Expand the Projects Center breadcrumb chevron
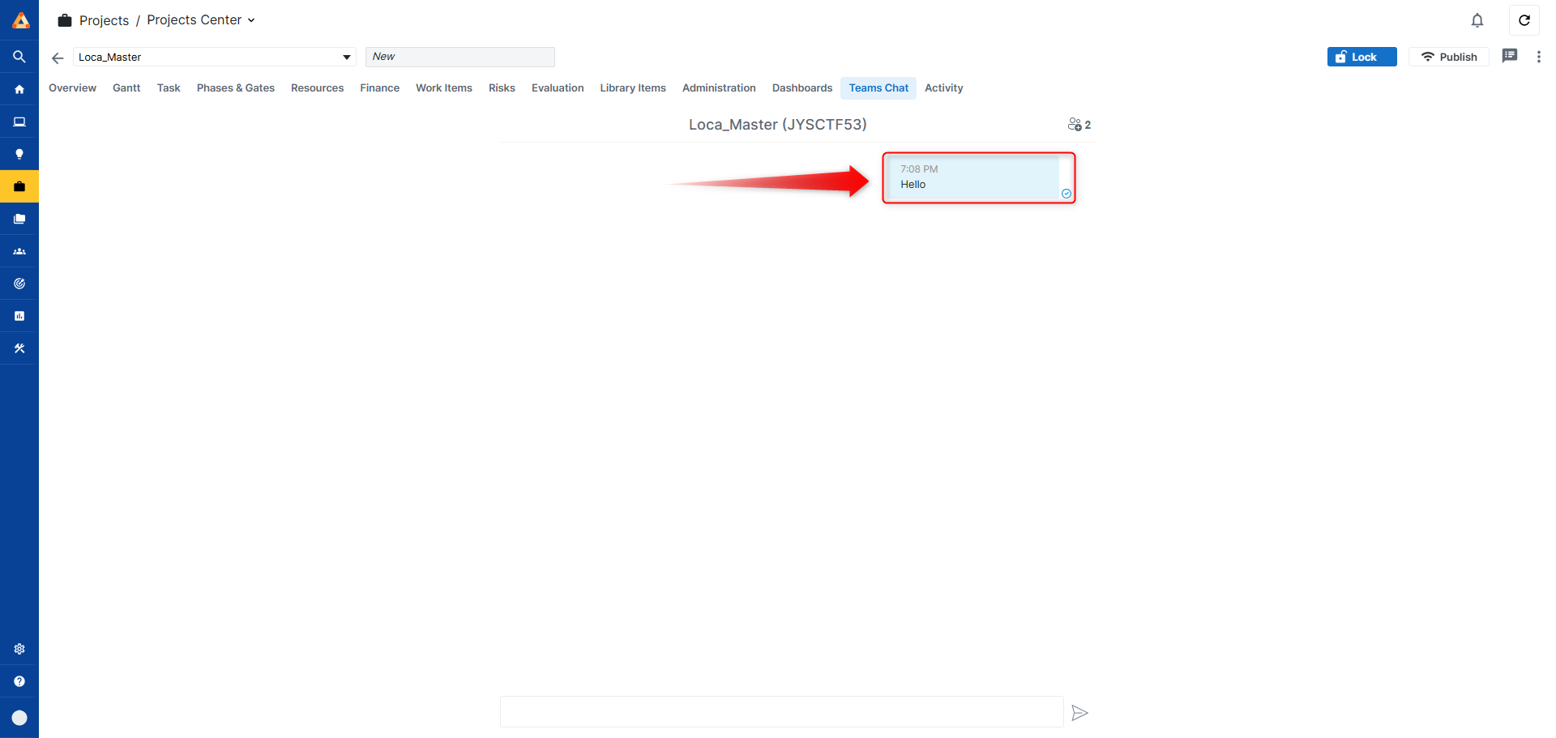This screenshot has height=738, width=1556. point(251,20)
